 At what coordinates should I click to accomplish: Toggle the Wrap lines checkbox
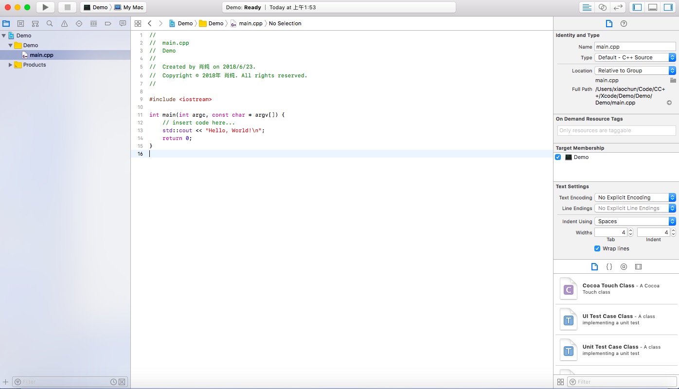[x=597, y=248]
